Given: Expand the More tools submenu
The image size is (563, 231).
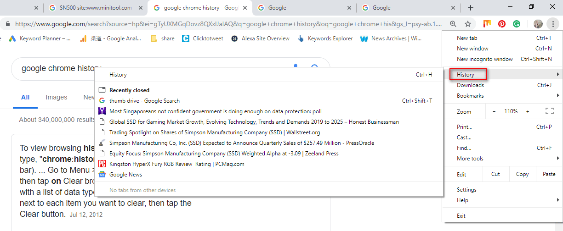Looking at the screenshot, I should click(x=502, y=159).
